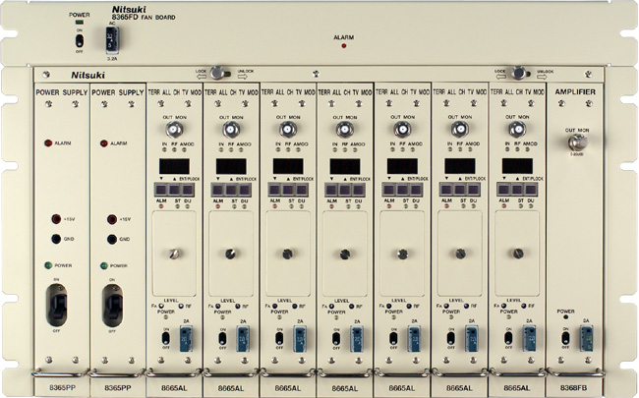This screenshot has width=639, height=398.
Task: Push the ENT/PLOCK key on the seventh 8665AL module
Action: click(x=531, y=190)
